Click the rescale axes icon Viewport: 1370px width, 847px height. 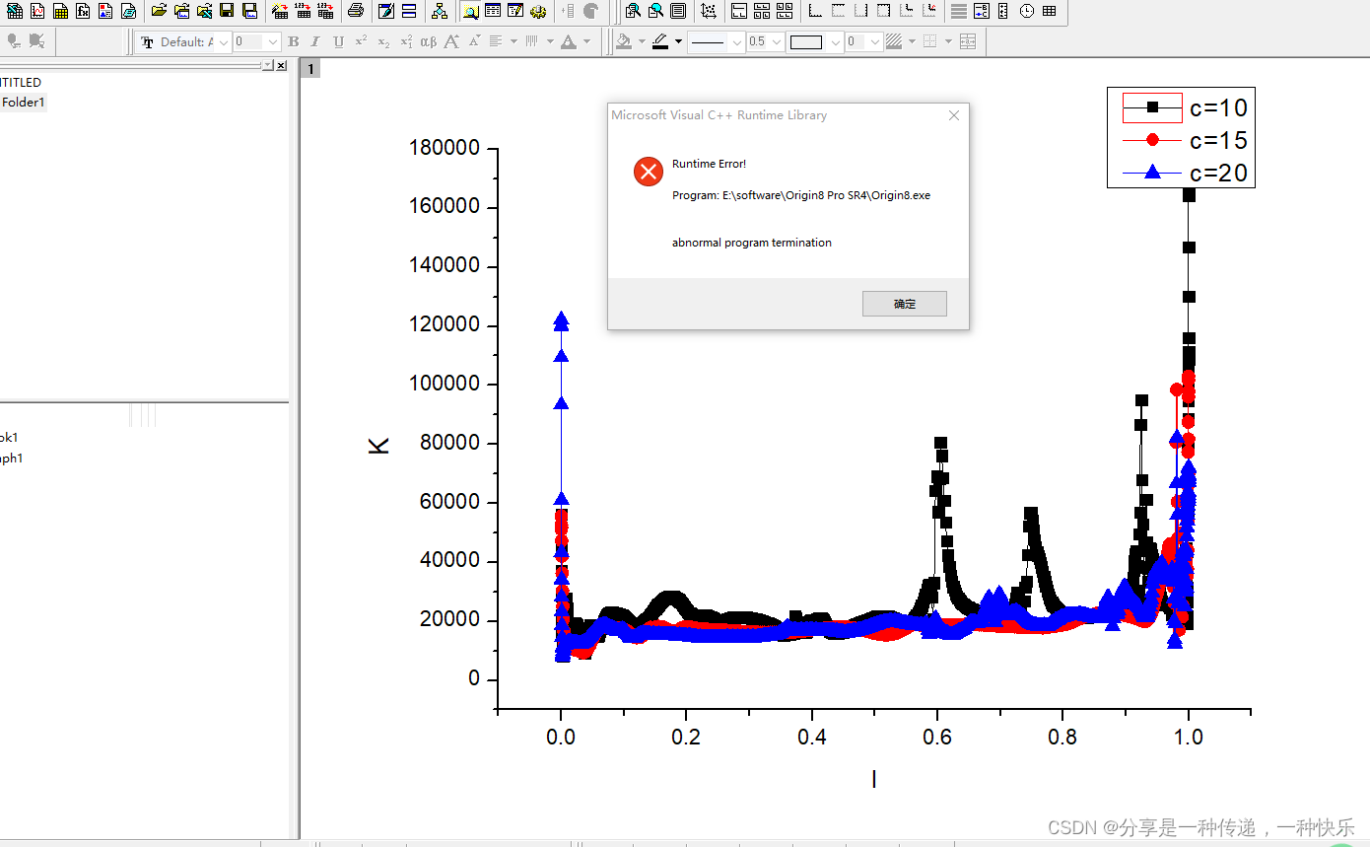click(x=709, y=11)
